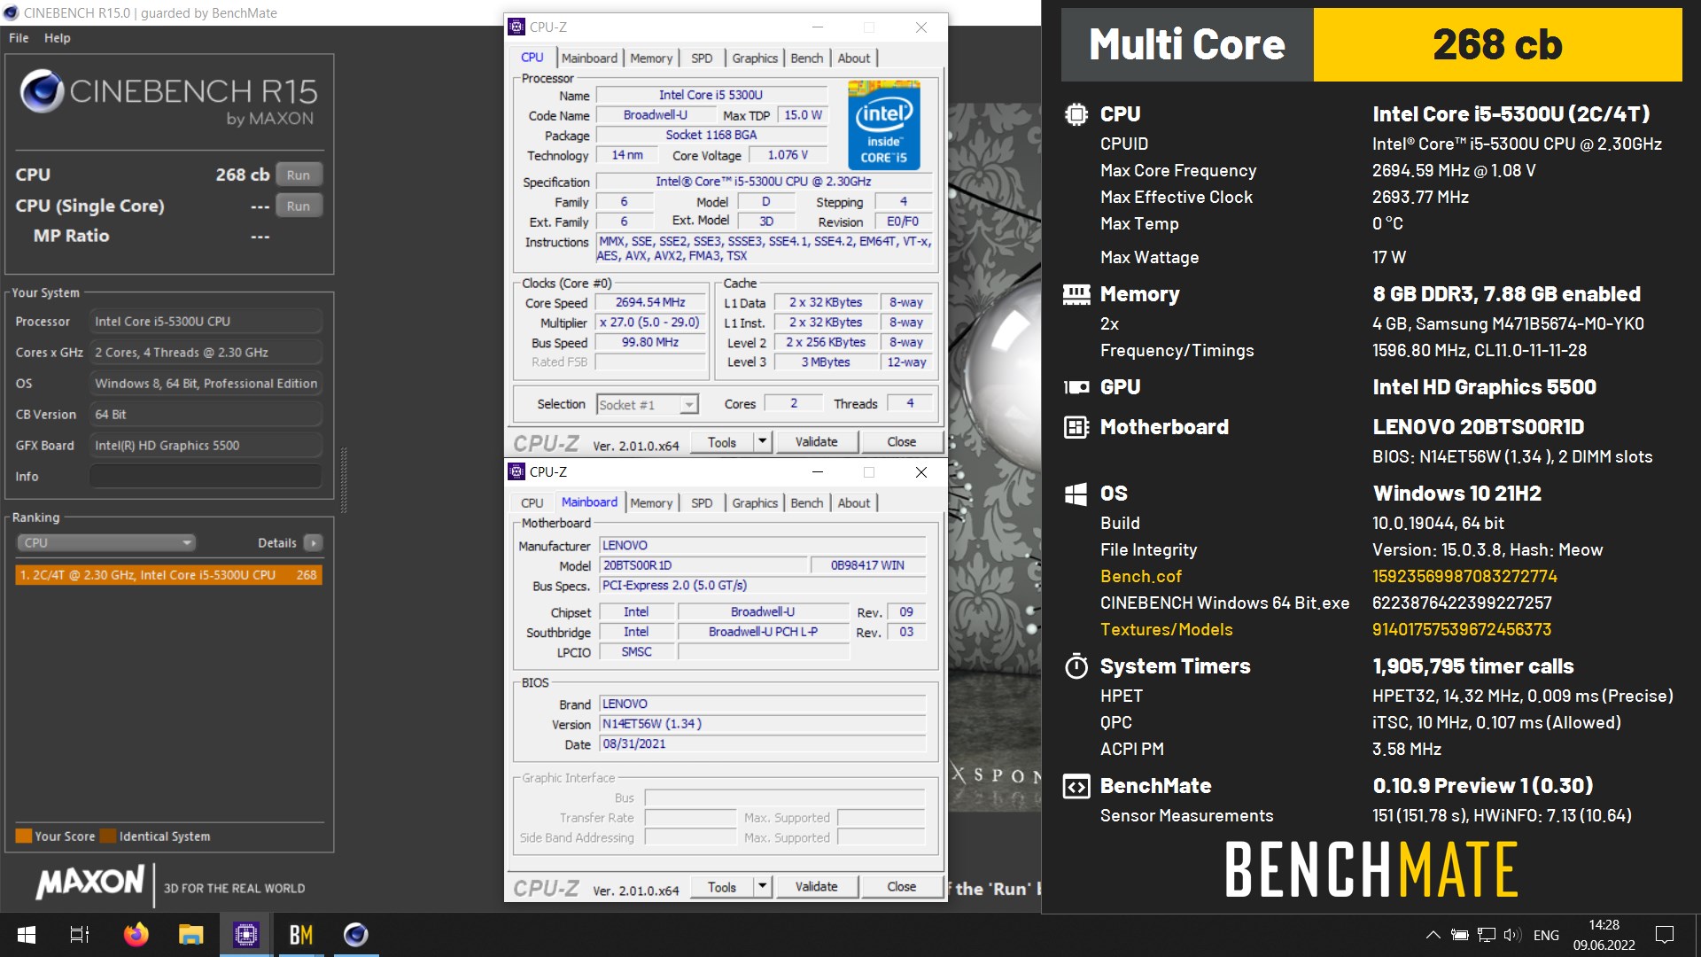Switch to CPU-Z taskbar icon
The height and width of the screenshot is (957, 1701).
245,935
